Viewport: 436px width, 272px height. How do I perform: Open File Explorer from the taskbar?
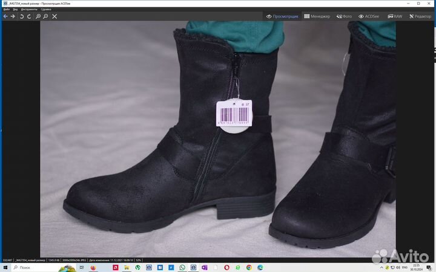[x=127, y=268]
